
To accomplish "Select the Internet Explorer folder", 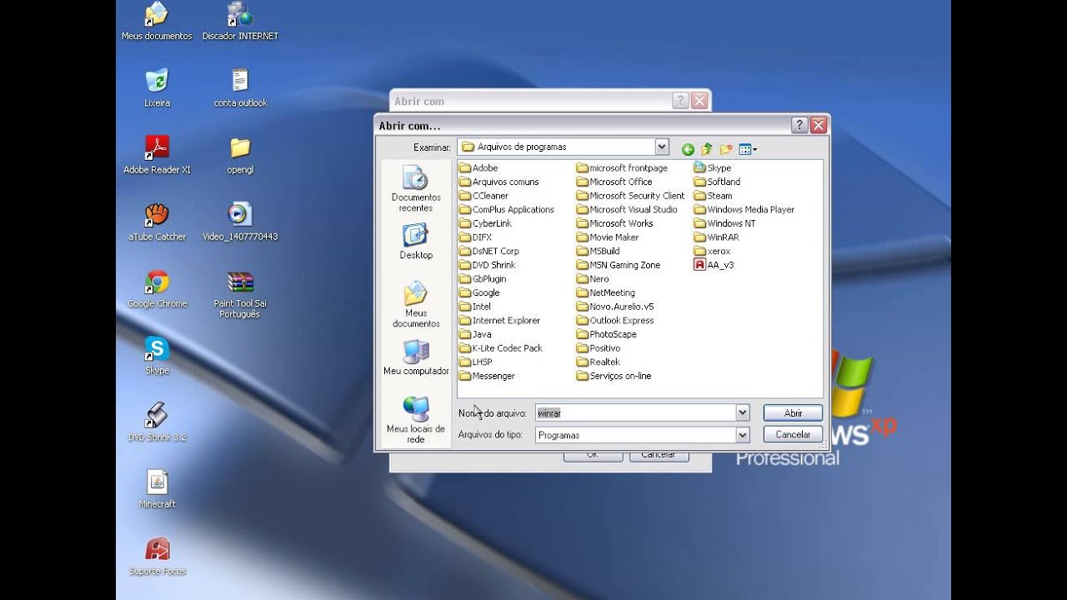I will click(x=499, y=320).
